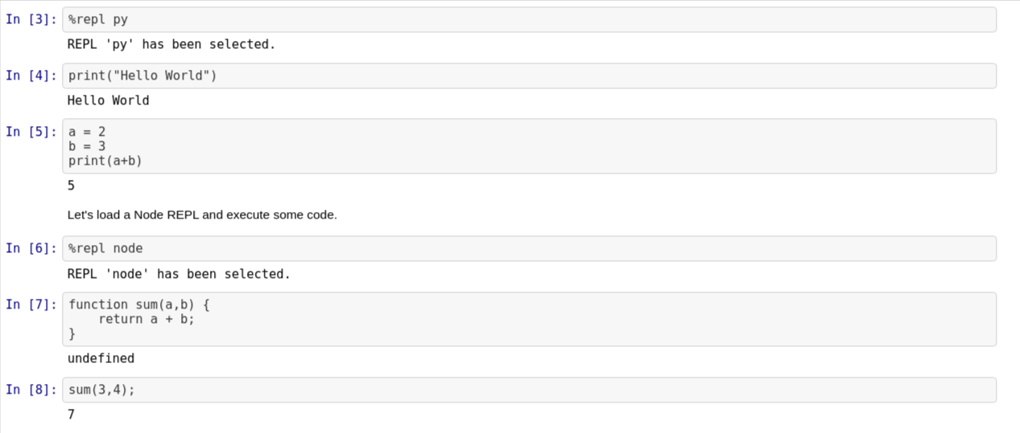Click the In [6] prompt label
Viewport: 1020px width, 433px height.
(x=31, y=248)
